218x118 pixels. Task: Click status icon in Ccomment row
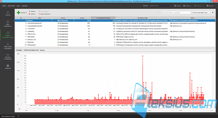click(58, 29)
